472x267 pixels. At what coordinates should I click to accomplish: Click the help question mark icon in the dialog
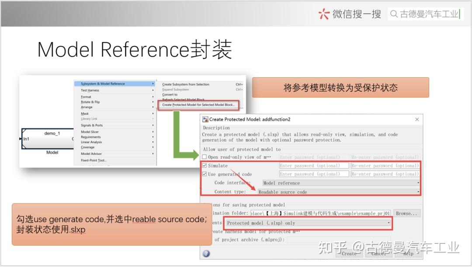tap(205, 253)
